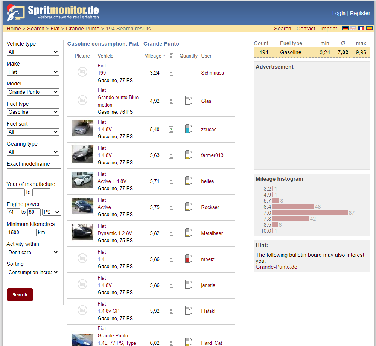Viewport: 376px width, 346px height.
Task: Click the Exact modelname input field
Action: tap(34, 172)
